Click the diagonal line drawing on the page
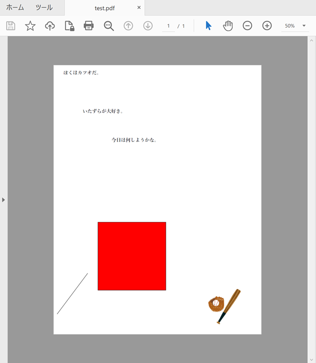Image resolution: width=316 pixels, height=363 pixels. pos(72,294)
